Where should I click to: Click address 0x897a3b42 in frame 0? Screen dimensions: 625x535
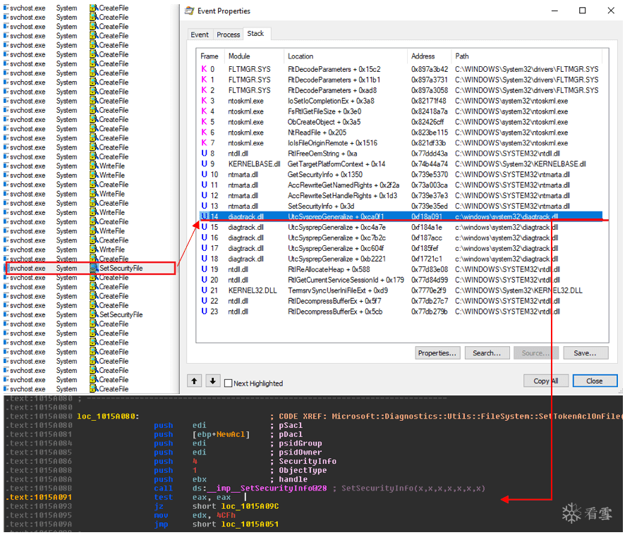click(430, 69)
